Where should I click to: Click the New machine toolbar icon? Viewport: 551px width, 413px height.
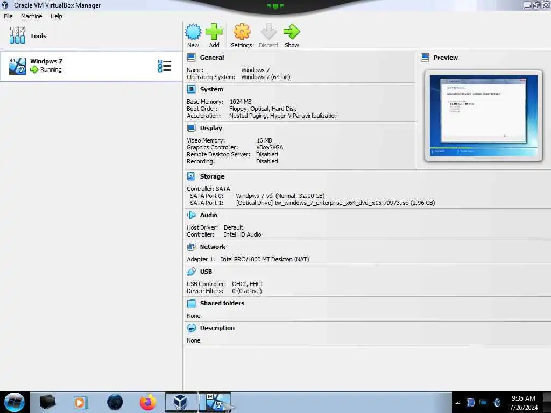tap(193, 32)
